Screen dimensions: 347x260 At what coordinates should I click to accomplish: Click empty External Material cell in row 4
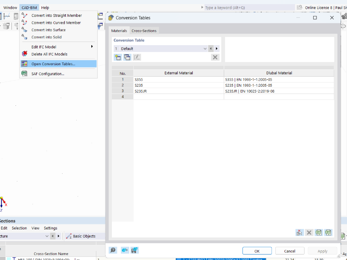point(179,97)
